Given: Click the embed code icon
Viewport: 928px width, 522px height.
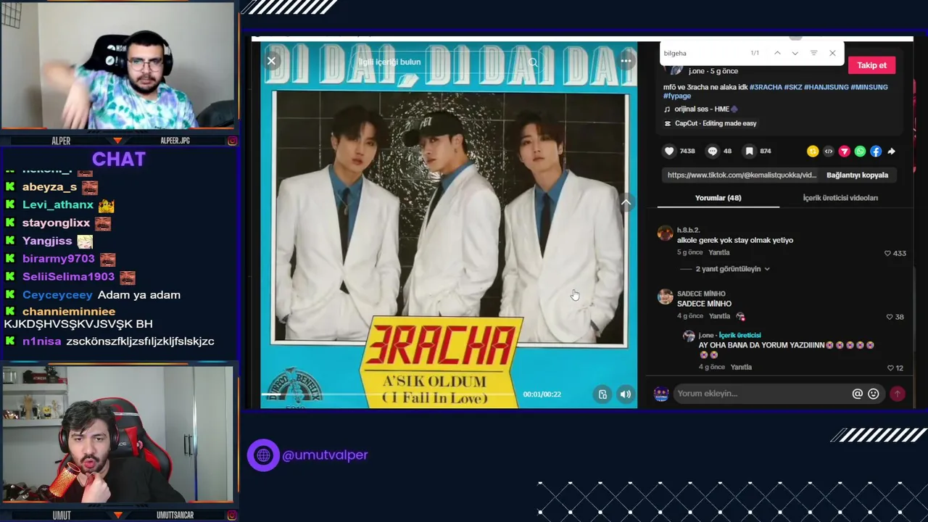Looking at the screenshot, I should 829,152.
